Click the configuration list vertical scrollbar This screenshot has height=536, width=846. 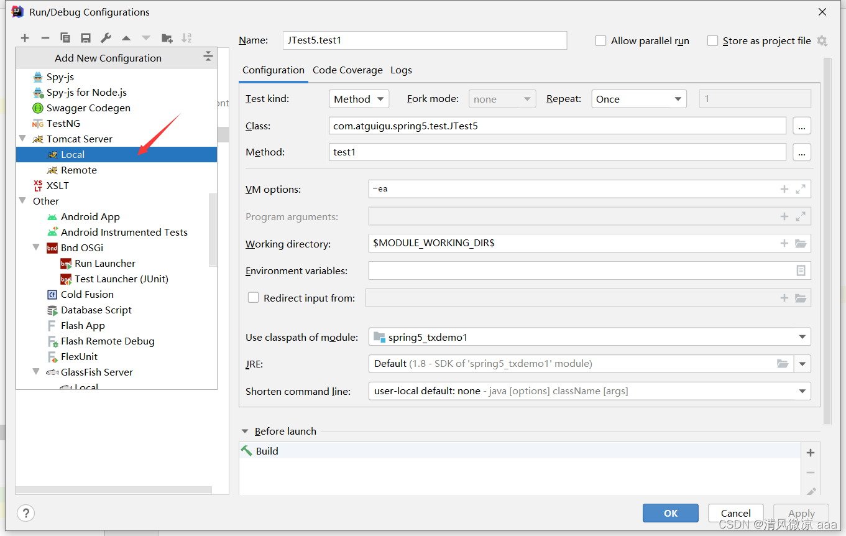point(213,229)
